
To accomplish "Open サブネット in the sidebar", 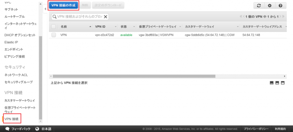I will click(11, 9).
